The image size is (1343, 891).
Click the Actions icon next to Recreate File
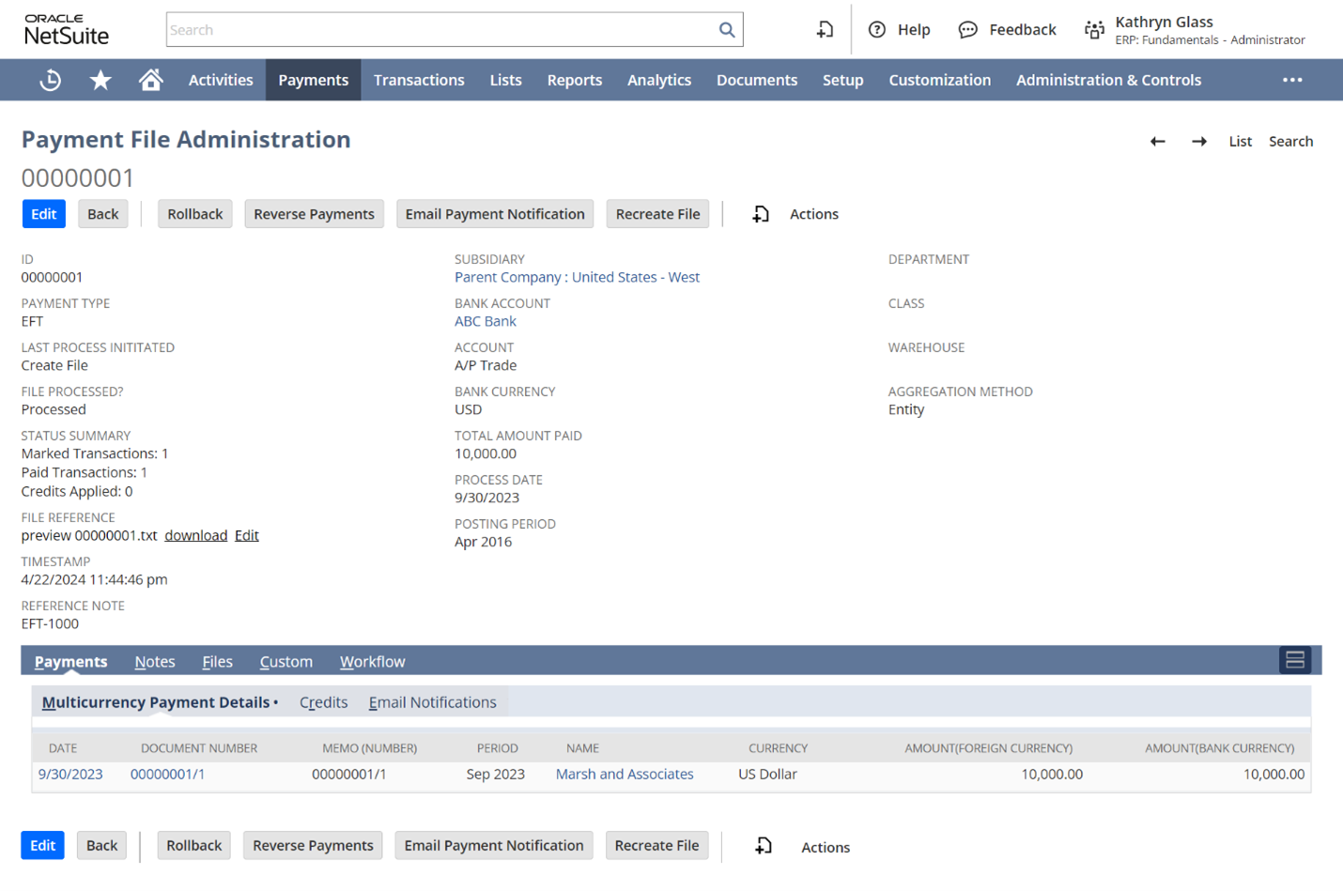click(760, 214)
